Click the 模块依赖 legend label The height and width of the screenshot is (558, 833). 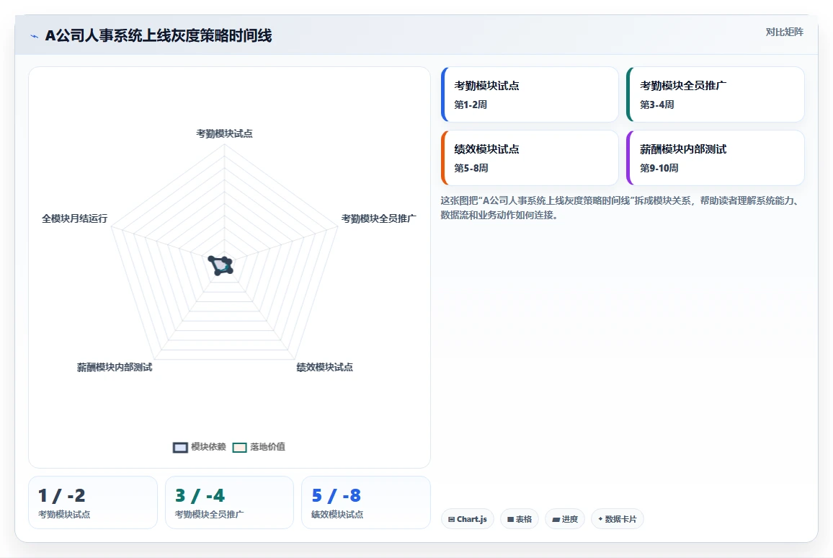(208, 447)
